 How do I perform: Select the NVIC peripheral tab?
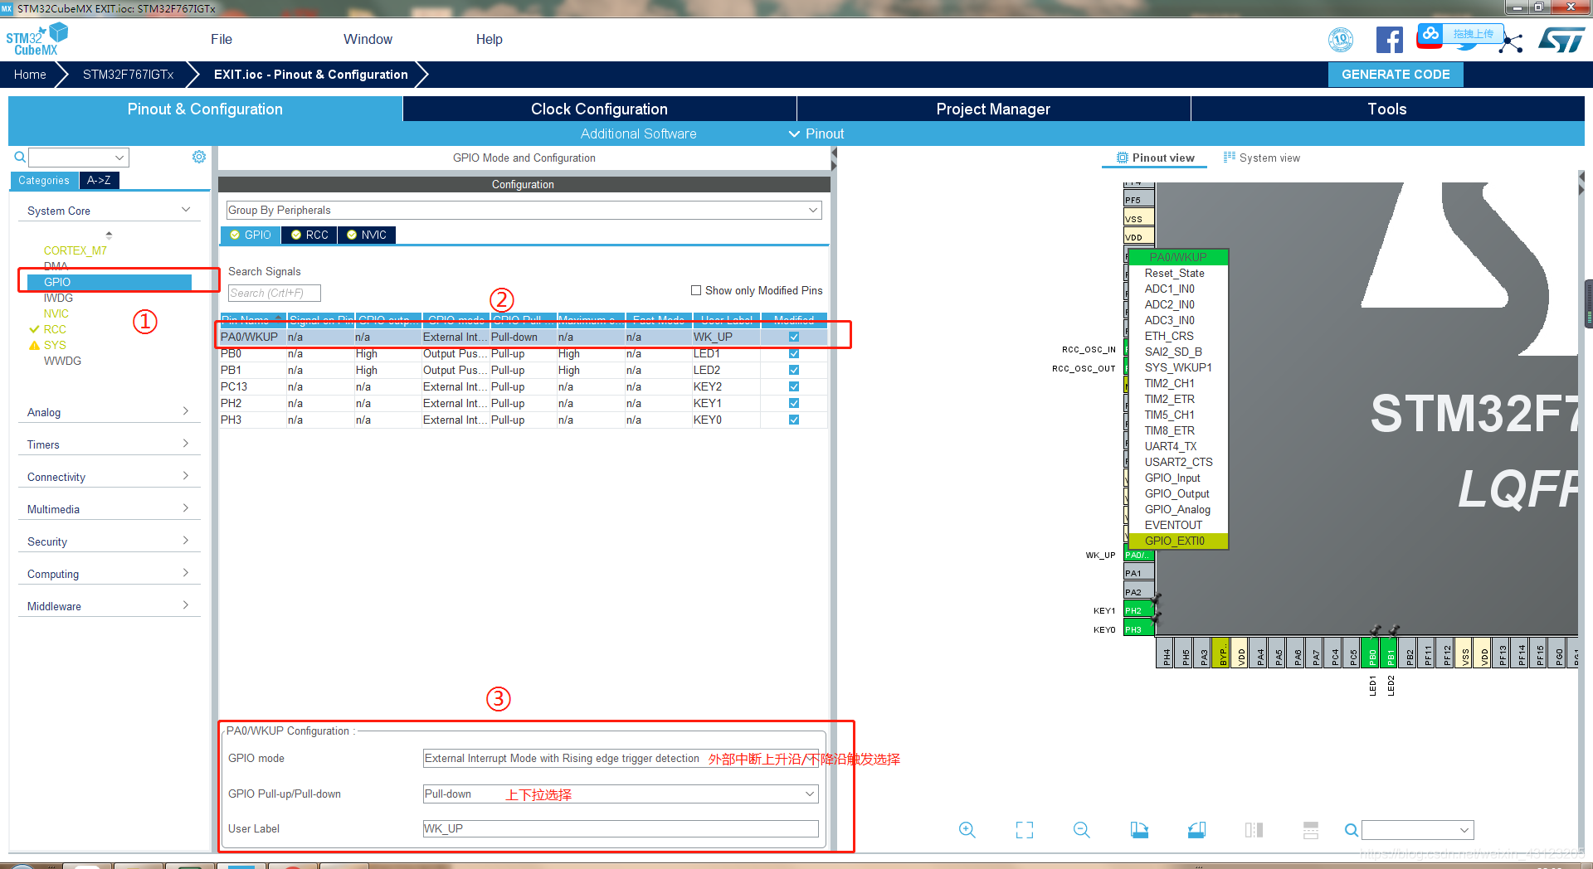click(367, 235)
